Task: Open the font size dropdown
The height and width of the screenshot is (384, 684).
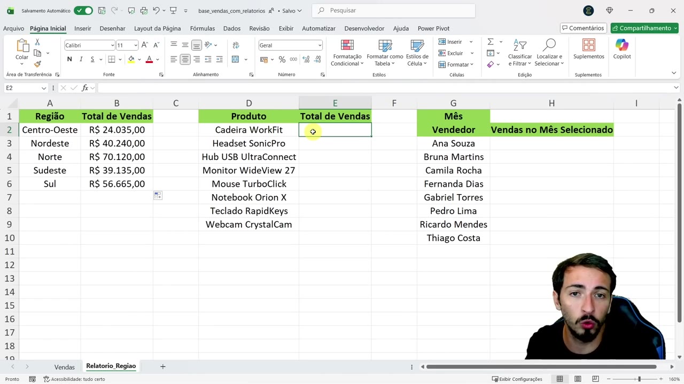Action: point(136,45)
